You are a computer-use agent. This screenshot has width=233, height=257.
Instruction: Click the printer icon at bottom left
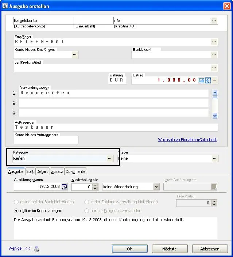[37, 249]
